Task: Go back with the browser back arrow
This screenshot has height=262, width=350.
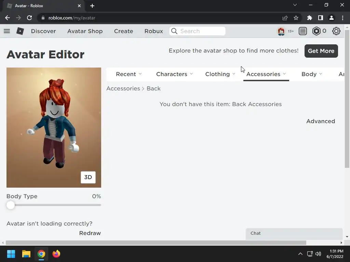Action: pyautogui.click(x=8, y=18)
